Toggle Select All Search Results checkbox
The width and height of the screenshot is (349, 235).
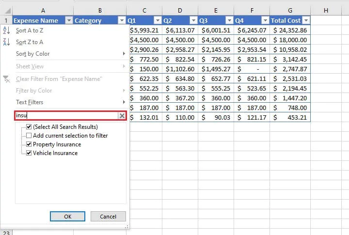click(29, 127)
